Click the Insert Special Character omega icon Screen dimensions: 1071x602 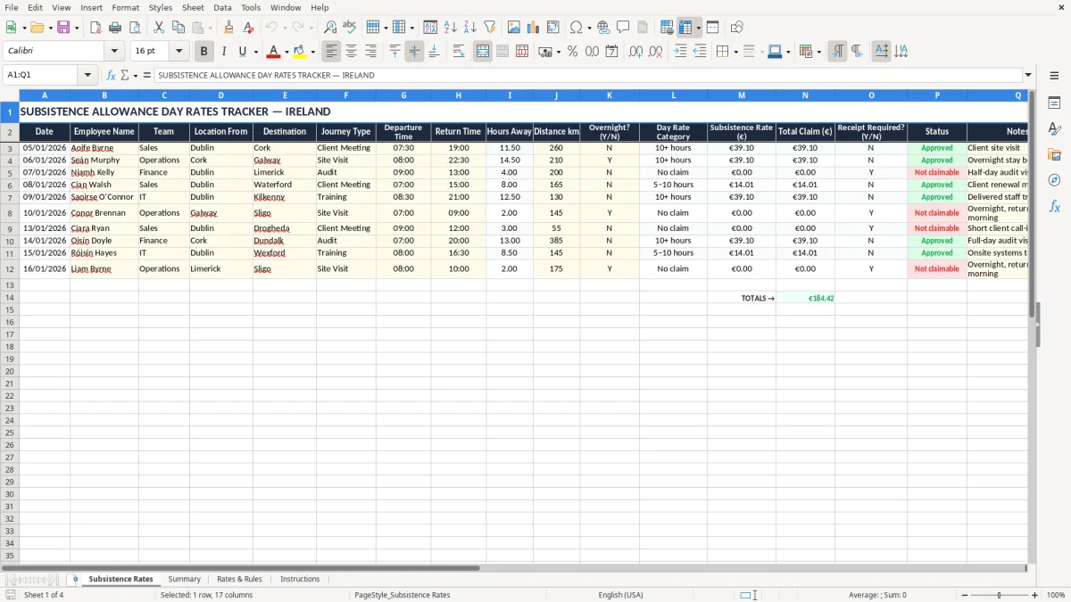click(576, 28)
